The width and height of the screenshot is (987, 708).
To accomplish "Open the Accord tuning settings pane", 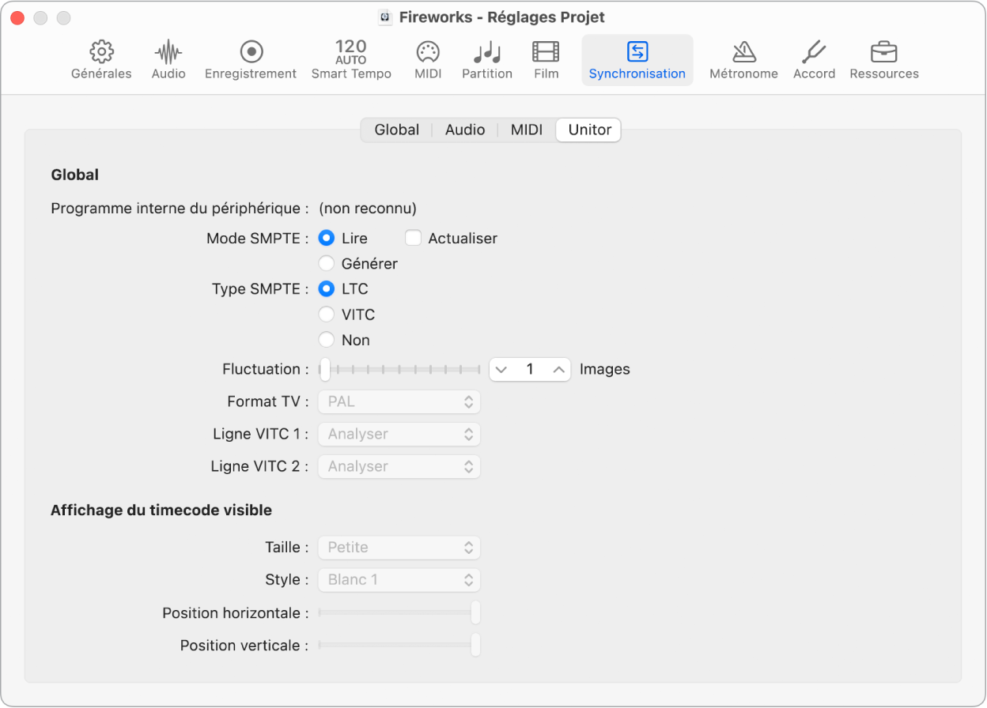I will click(814, 60).
